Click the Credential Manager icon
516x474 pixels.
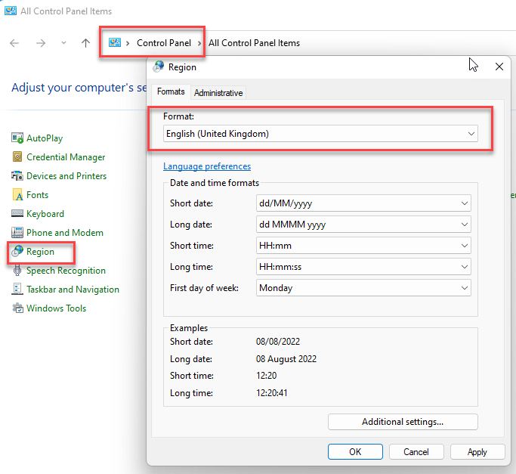click(x=18, y=157)
